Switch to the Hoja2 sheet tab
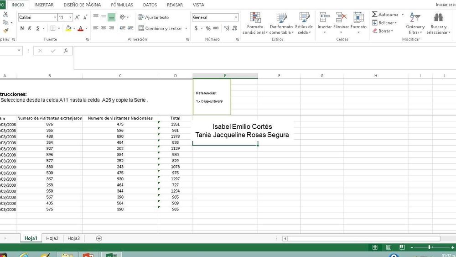 [52, 238]
